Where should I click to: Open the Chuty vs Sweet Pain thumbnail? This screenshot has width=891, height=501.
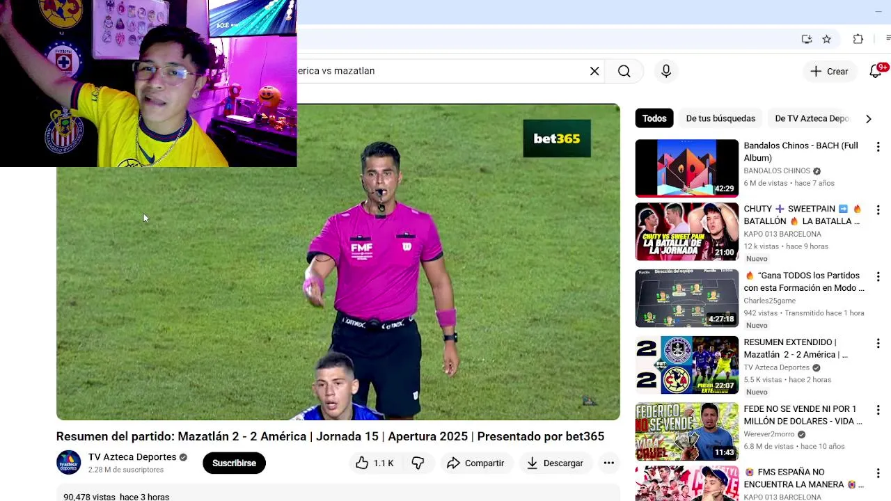pyautogui.click(x=686, y=232)
